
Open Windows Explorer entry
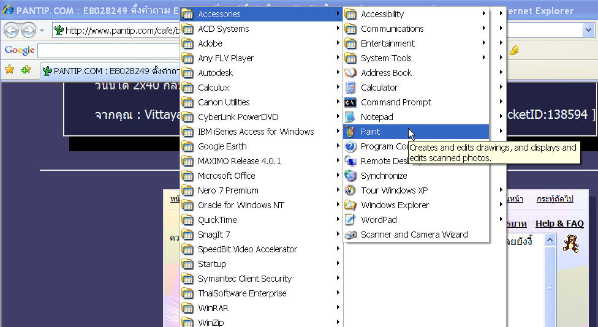(x=416, y=205)
